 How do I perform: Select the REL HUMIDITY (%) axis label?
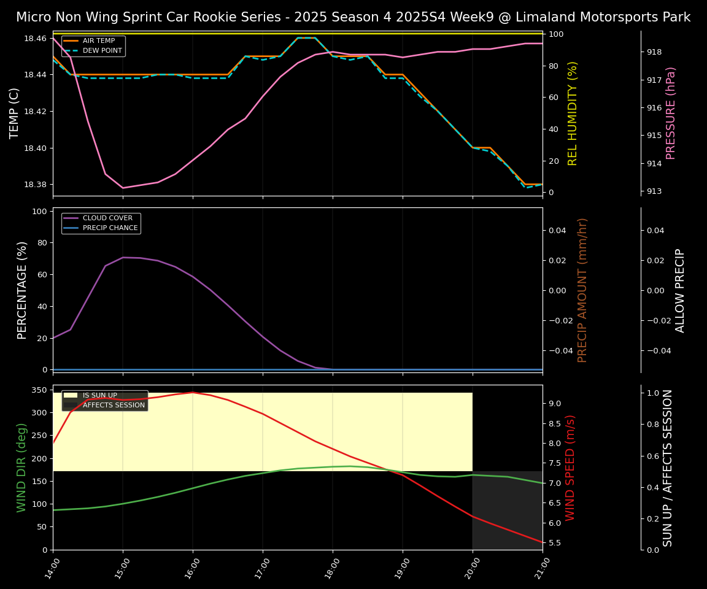573,114
